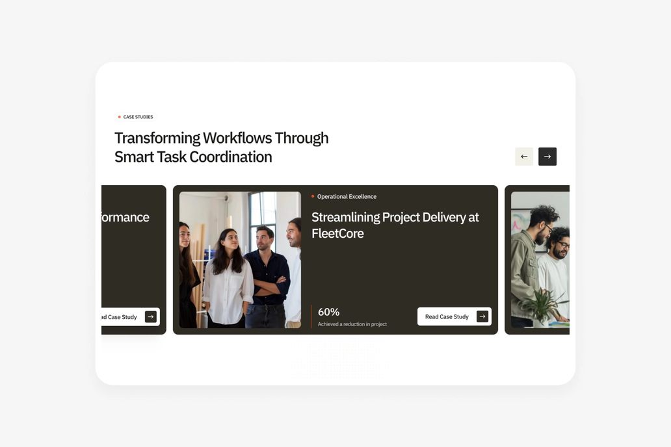
Task: Click the cut-off Case Study button on left card
Action: tap(131, 317)
